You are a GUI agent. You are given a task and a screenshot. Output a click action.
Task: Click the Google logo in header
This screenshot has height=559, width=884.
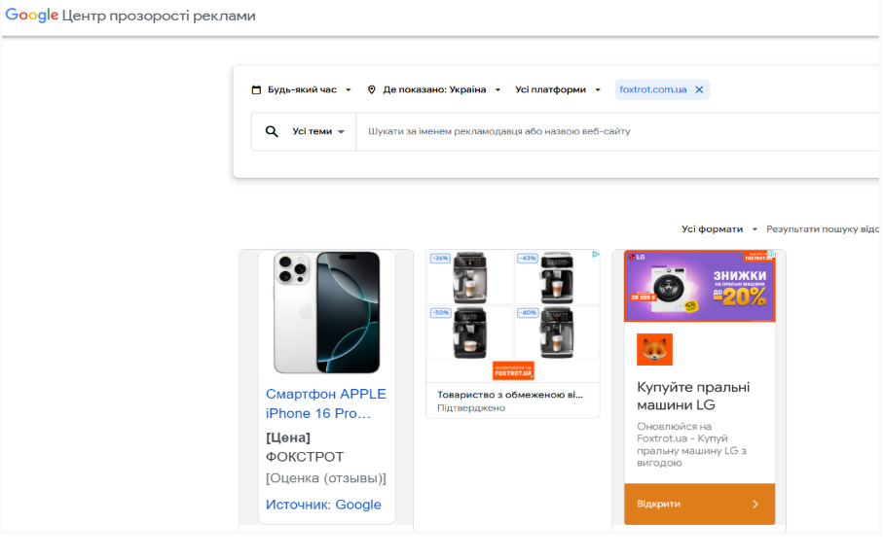pyautogui.click(x=31, y=16)
